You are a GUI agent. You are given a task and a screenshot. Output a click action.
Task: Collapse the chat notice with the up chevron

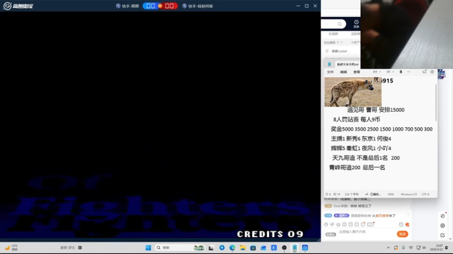(408, 214)
